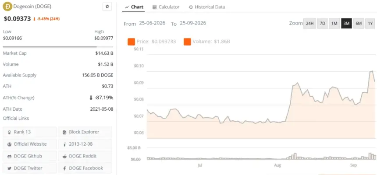This screenshot has height=175, width=377.
Task: Click the Low value $0.09166
Action: pos(12,38)
